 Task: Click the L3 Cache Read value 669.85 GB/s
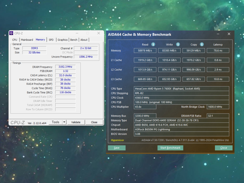[x=145, y=79]
